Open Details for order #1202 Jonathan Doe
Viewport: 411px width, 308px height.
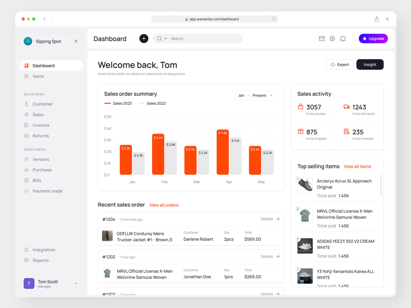coord(270,257)
